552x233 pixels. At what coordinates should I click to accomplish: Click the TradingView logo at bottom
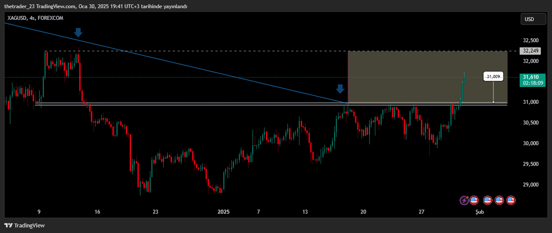click(24, 226)
